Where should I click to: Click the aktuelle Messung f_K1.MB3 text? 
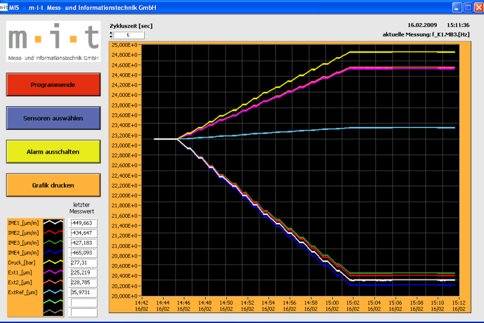[x=426, y=35]
